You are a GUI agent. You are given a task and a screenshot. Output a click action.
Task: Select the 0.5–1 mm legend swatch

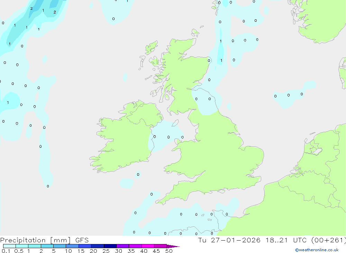point(22,246)
